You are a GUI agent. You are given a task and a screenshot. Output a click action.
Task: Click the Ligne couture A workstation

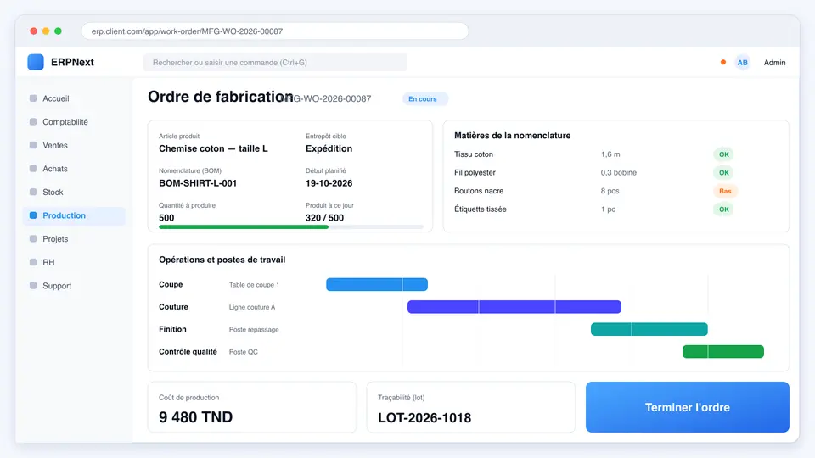click(252, 307)
